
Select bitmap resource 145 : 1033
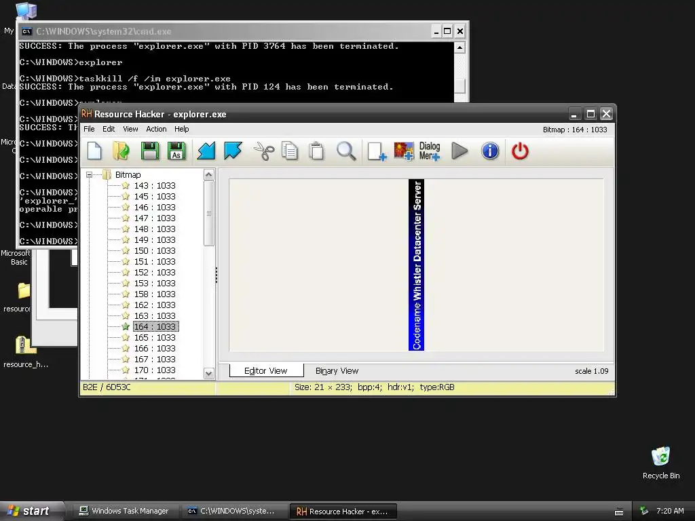[155, 196]
